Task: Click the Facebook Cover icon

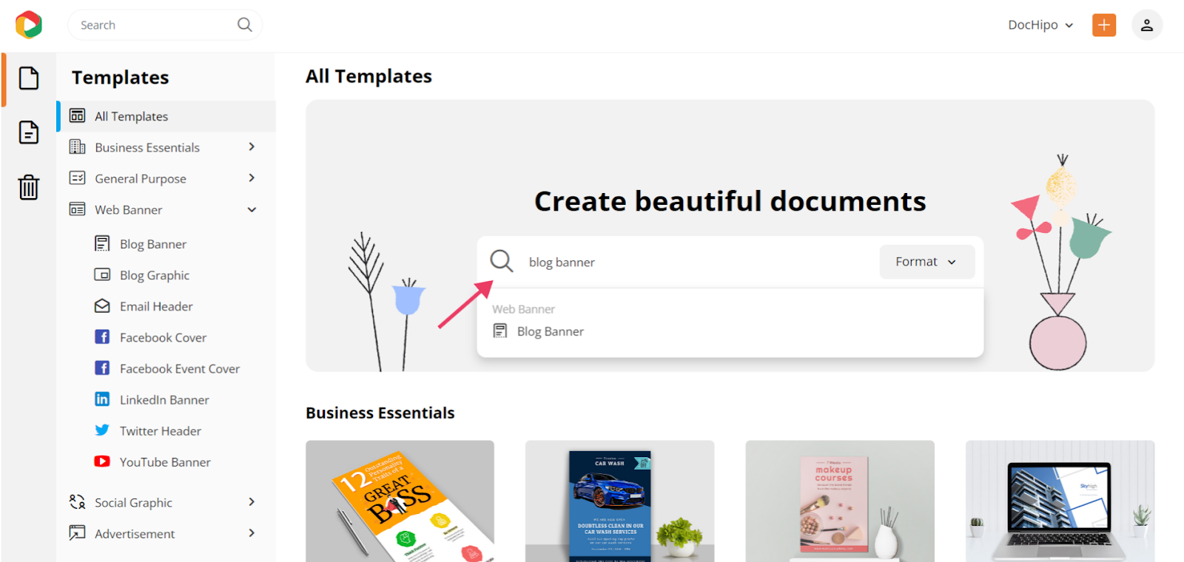Action: 102,337
